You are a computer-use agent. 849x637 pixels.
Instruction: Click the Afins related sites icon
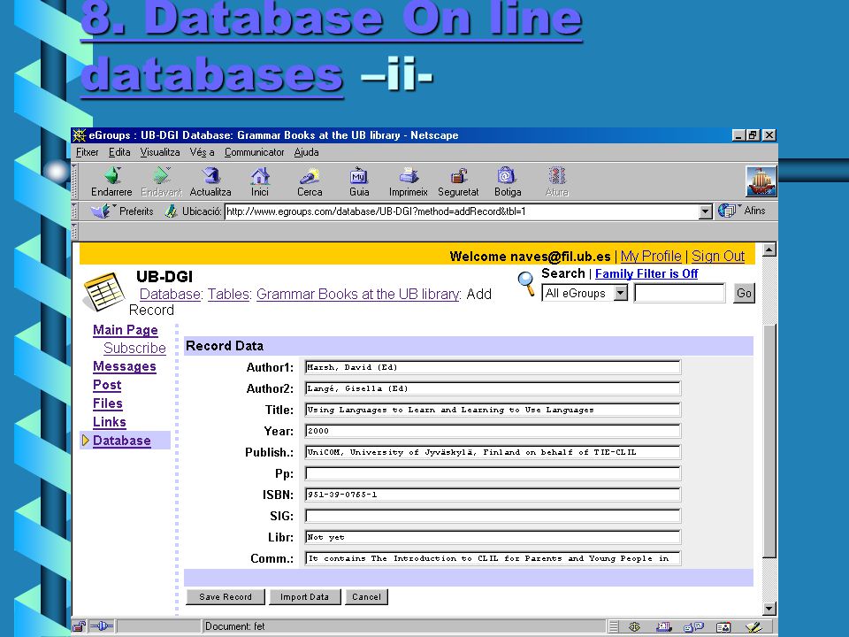727,211
